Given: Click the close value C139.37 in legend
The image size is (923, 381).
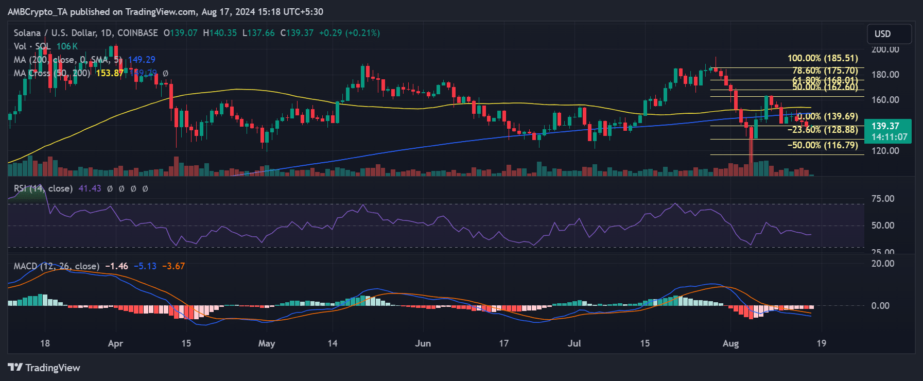Looking at the screenshot, I should point(297,33).
